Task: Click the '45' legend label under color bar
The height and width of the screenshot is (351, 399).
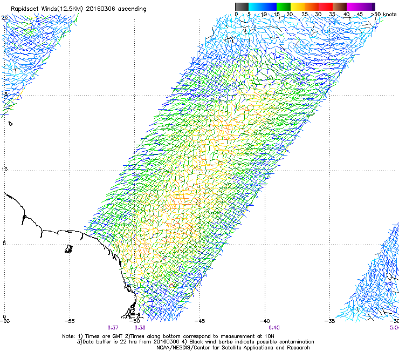Action: pyautogui.click(x=360, y=15)
